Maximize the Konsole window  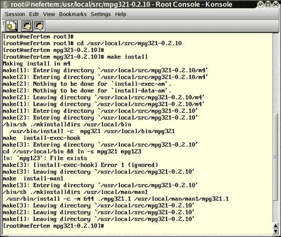click(x=268, y=5)
